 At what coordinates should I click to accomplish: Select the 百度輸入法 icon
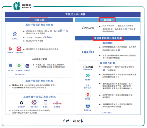pos(88,106)
